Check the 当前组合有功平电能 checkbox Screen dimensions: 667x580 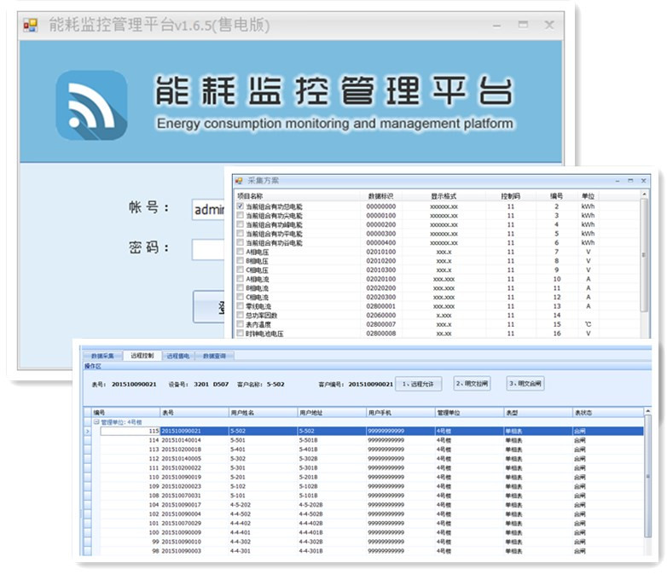point(241,233)
